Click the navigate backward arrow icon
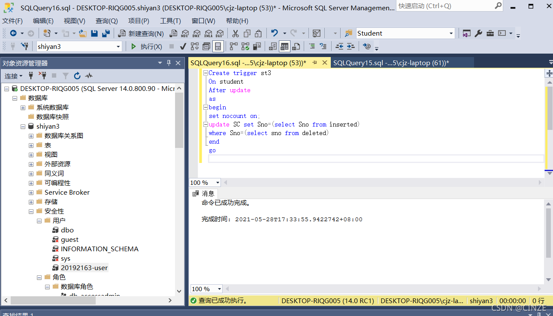Viewport: 553px width, 316px height. coord(13,33)
